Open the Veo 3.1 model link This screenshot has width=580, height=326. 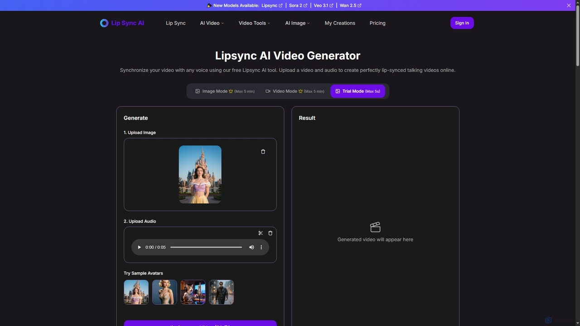tap(324, 5)
